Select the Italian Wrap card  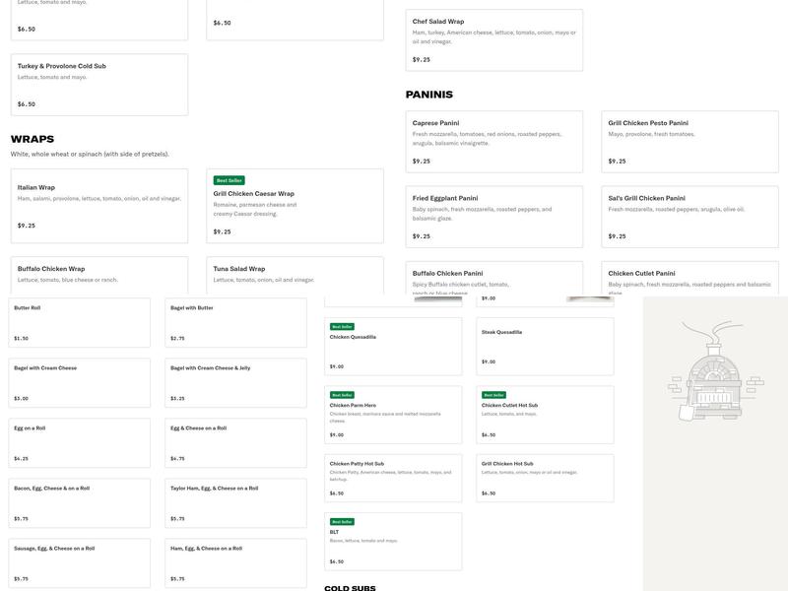tap(98, 205)
